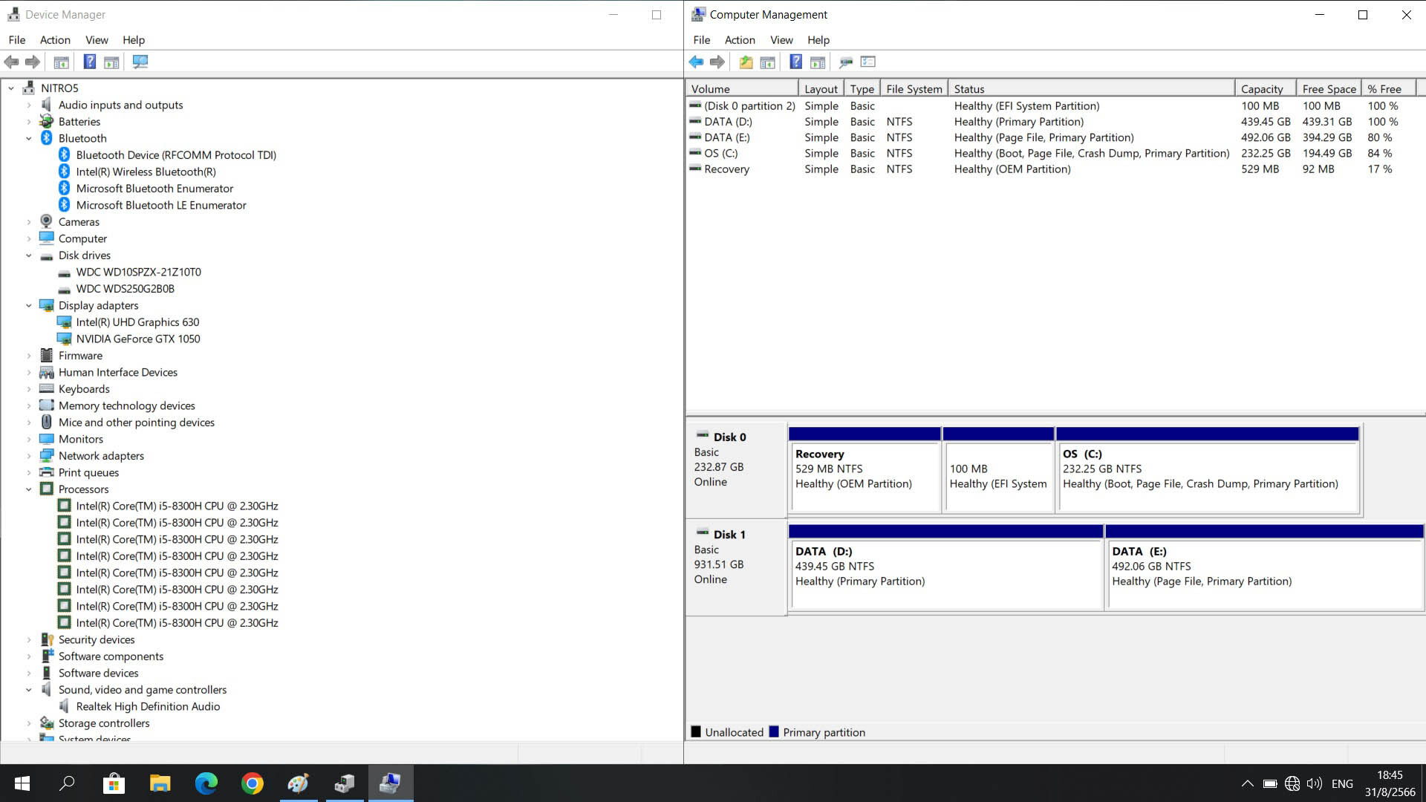
Task: Open Computer Management Help menu
Action: (x=818, y=40)
